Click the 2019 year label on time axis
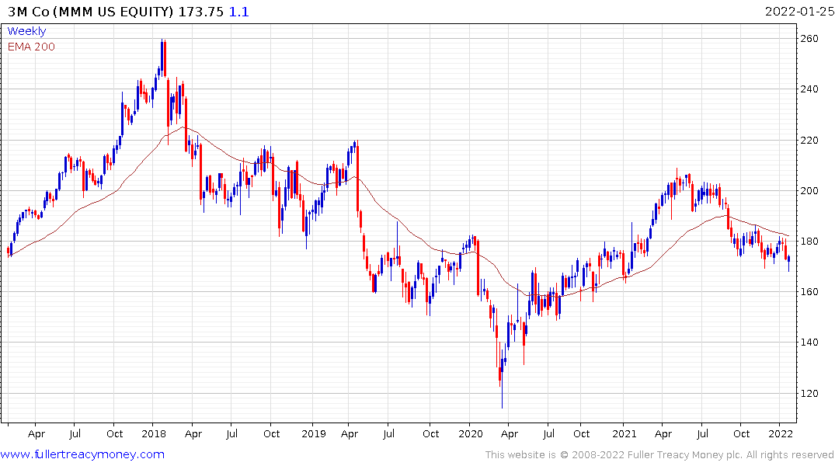Screen dimensions: 835x466 (314, 434)
